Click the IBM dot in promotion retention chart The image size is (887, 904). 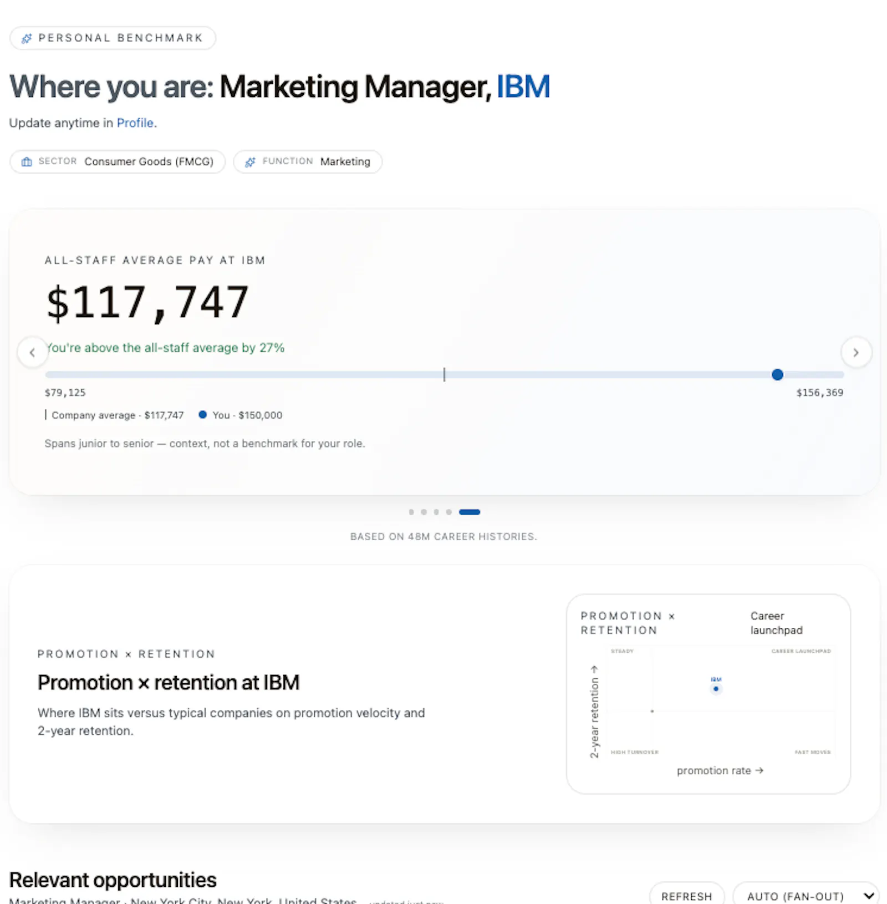[x=716, y=689]
